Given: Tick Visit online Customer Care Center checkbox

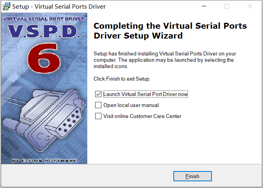Looking at the screenshot, I should (x=98, y=116).
